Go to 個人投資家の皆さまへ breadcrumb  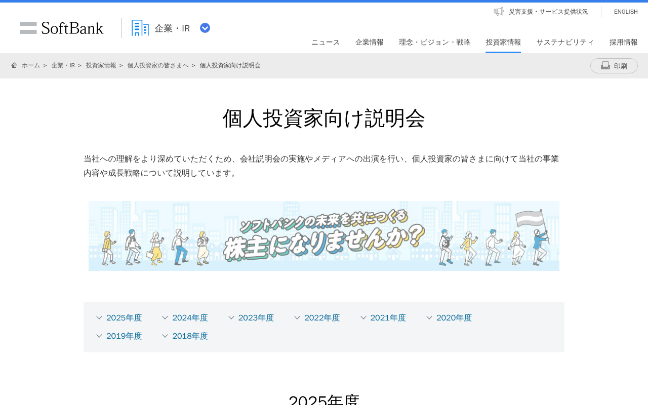click(157, 65)
